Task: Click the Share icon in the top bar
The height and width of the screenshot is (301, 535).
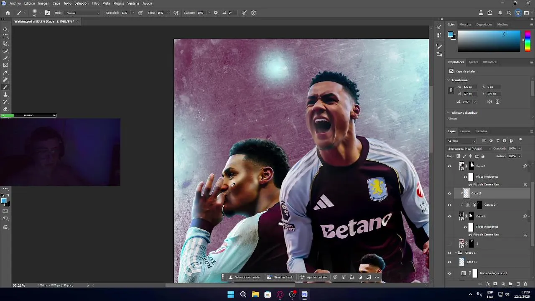Action: point(490,13)
